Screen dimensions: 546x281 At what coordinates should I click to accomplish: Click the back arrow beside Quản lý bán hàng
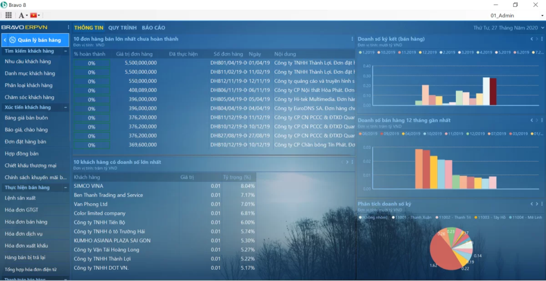point(5,40)
